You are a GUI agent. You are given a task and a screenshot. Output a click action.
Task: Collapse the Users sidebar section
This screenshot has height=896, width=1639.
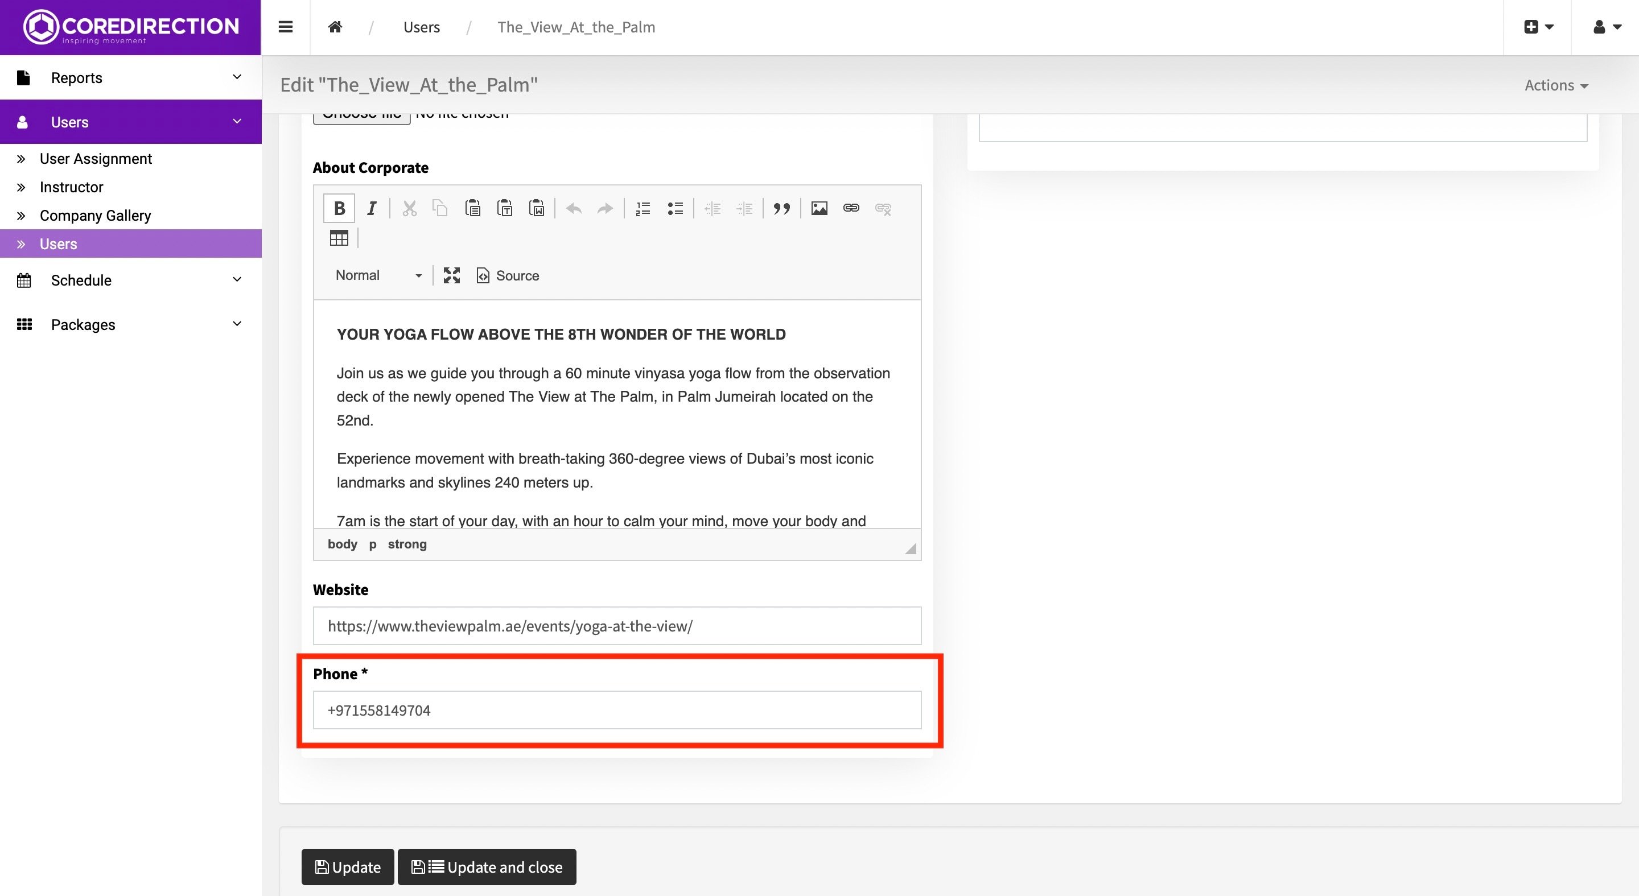pos(130,122)
